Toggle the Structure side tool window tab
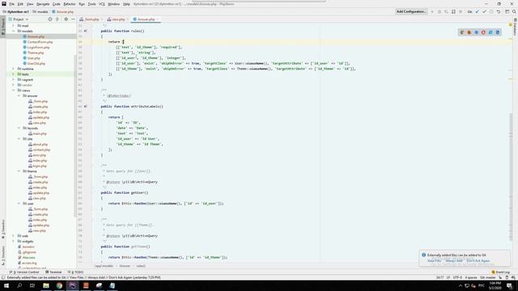Viewport: 518px width, 291px height. click(x=3, y=255)
